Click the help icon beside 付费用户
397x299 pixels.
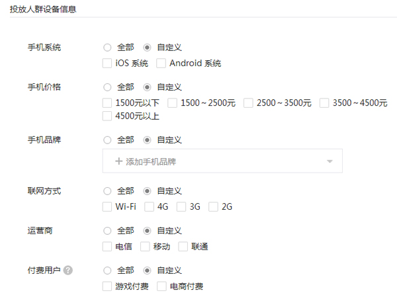[68, 271]
